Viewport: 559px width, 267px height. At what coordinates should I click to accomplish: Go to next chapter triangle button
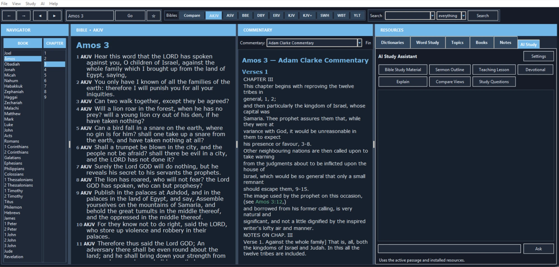(x=55, y=16)
